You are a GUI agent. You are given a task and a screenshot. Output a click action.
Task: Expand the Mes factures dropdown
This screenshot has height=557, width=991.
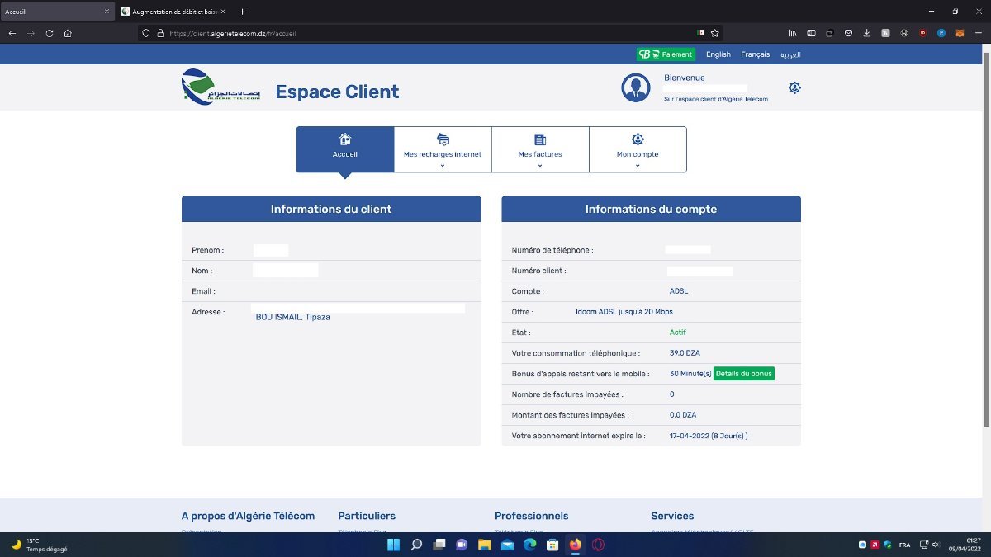click(x=540, y=149)
